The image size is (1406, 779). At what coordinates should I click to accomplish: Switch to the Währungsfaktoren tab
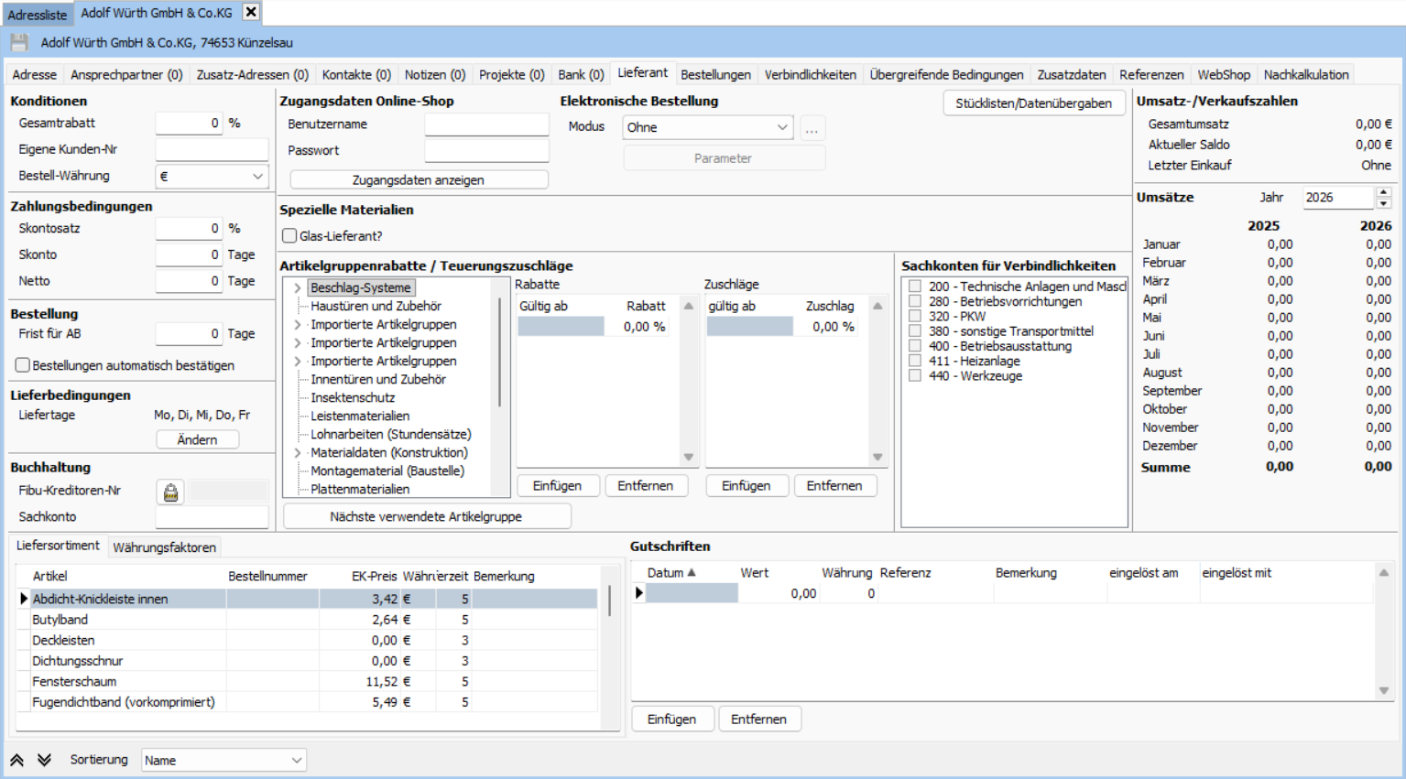(165, 547)
